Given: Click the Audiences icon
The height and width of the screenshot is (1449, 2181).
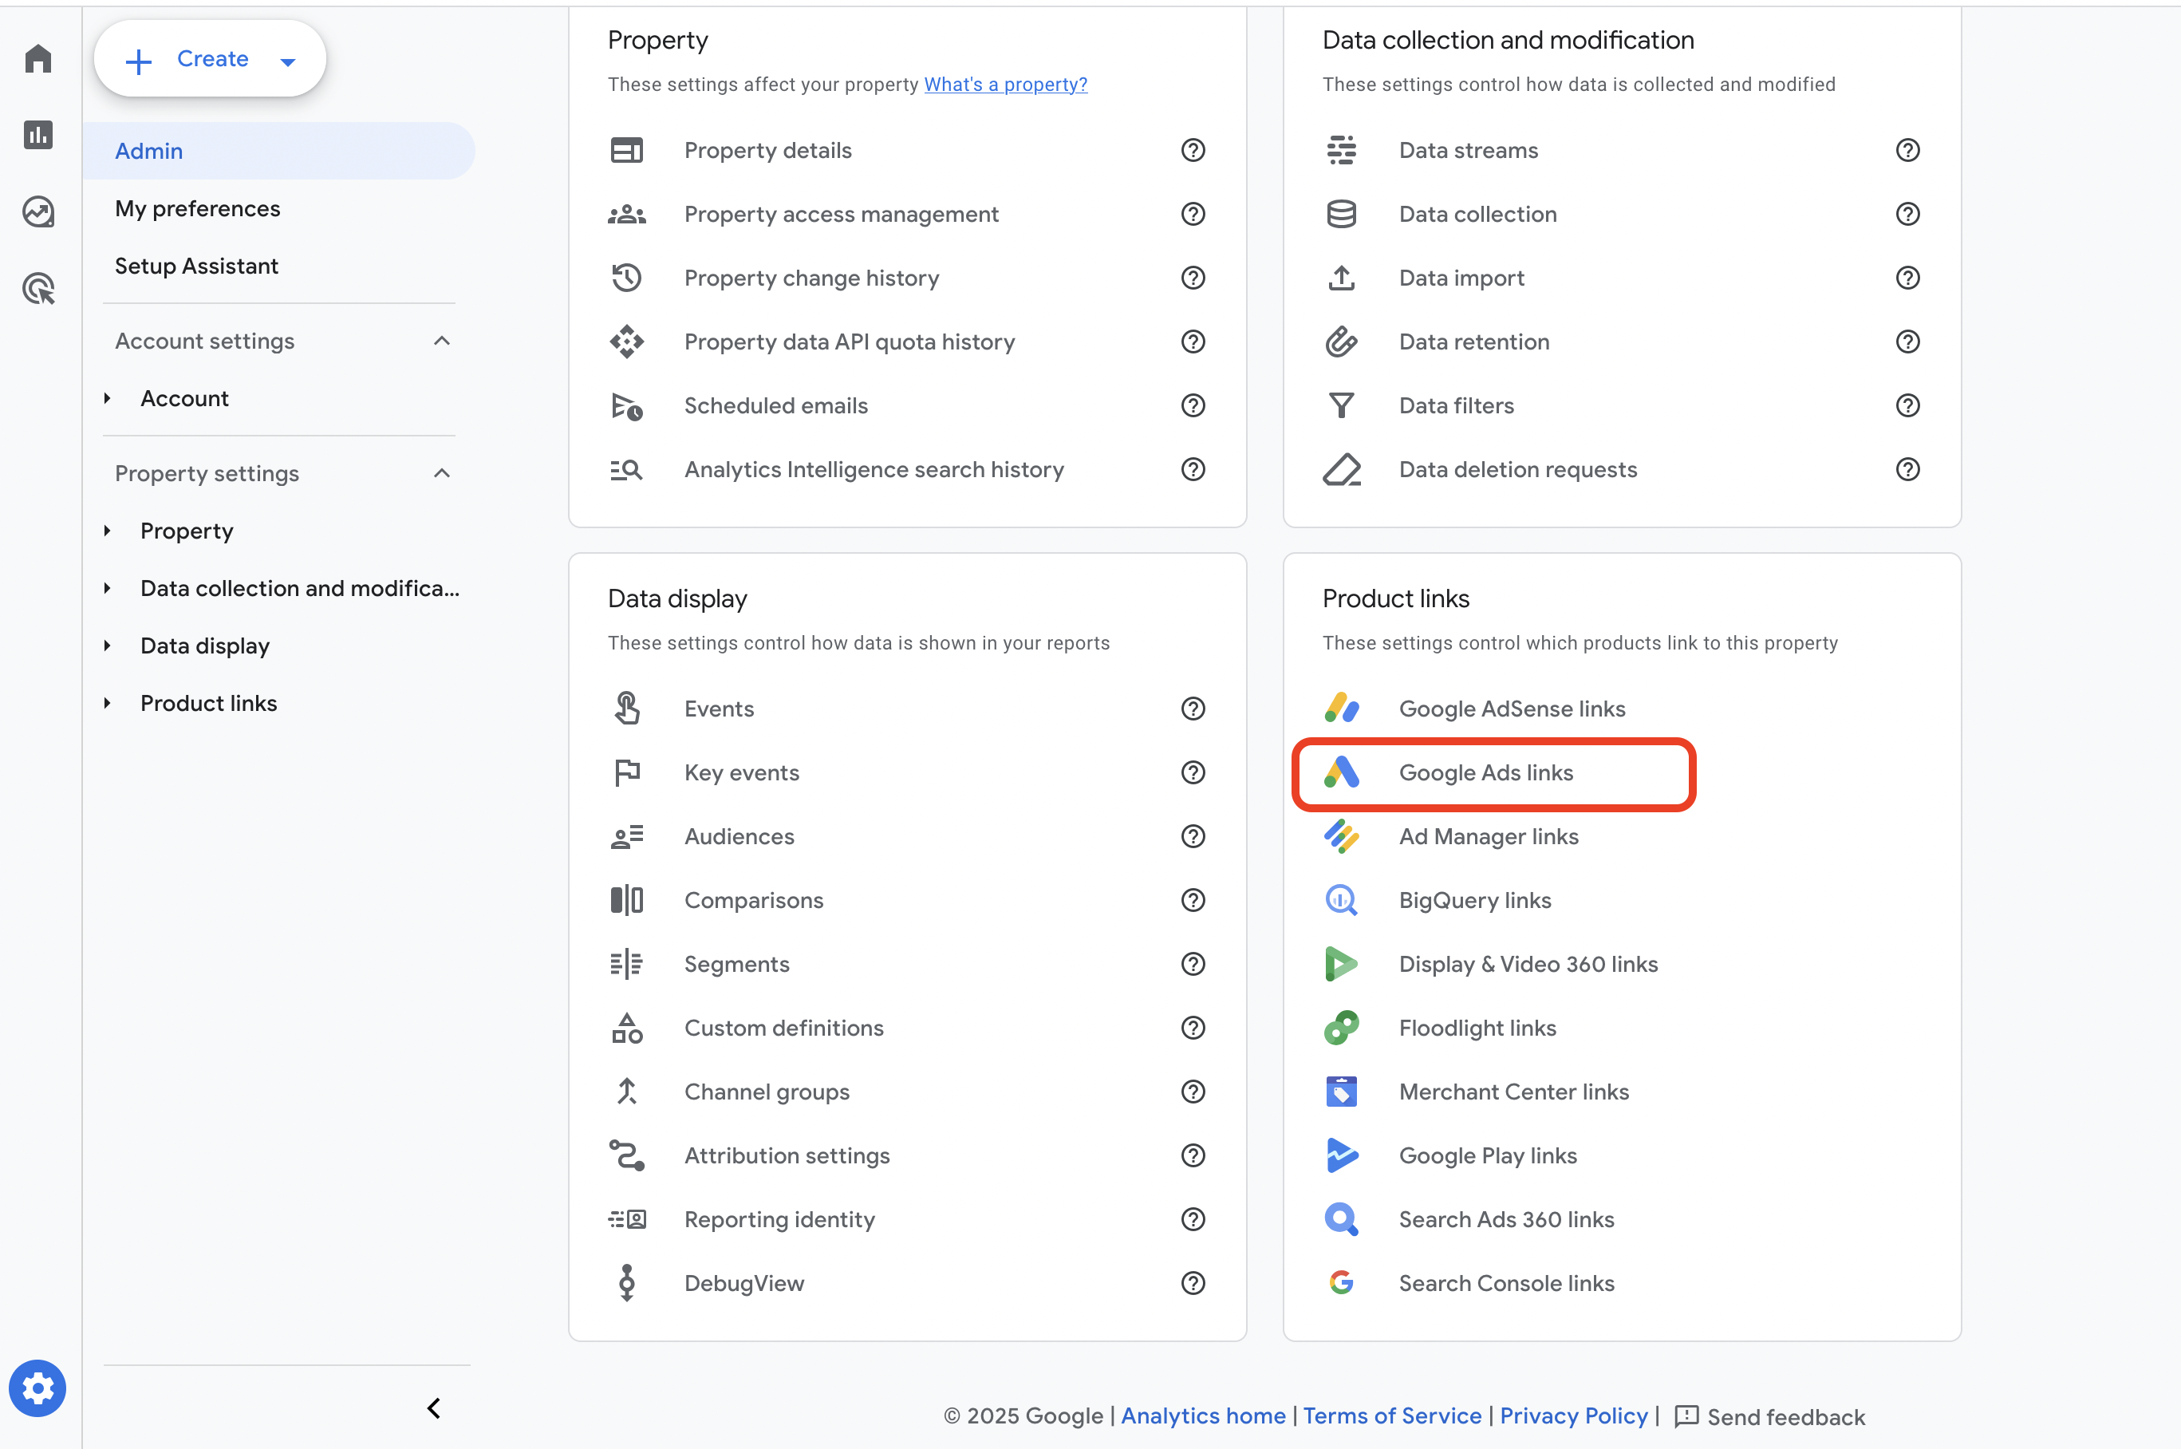Looking at the screenshot, I should (x=629, y=836).
